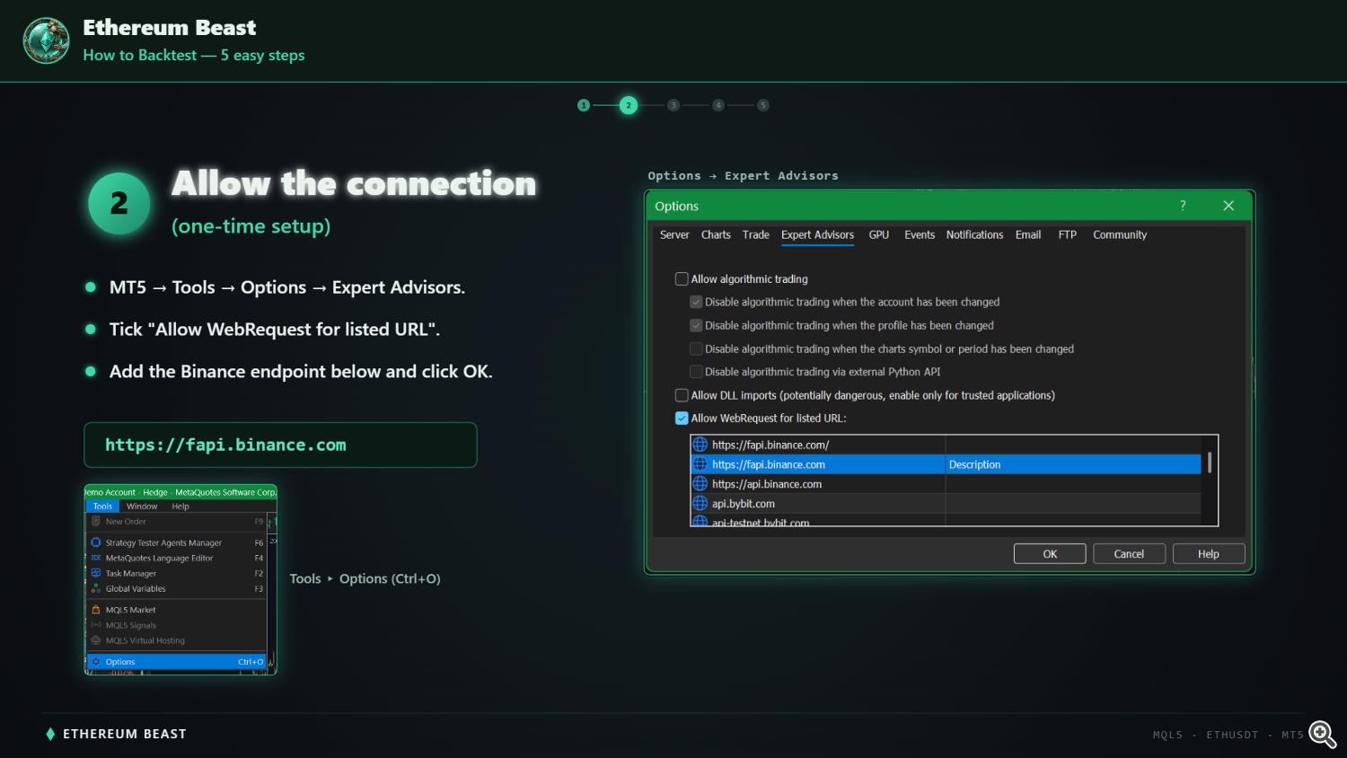Screen dimensions: 1347x758
Task: Select the FTP tab
Action: coord(1067,235)
